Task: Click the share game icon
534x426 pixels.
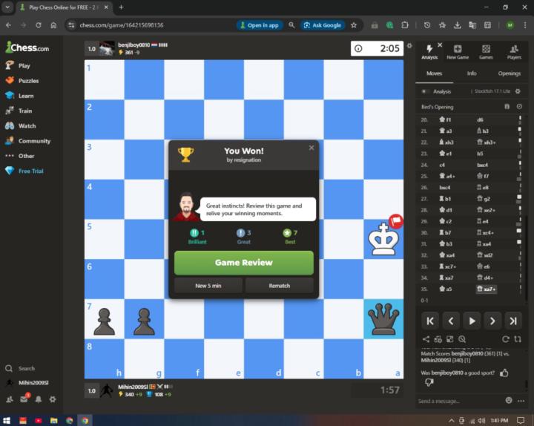Action: tap(425, 339)
